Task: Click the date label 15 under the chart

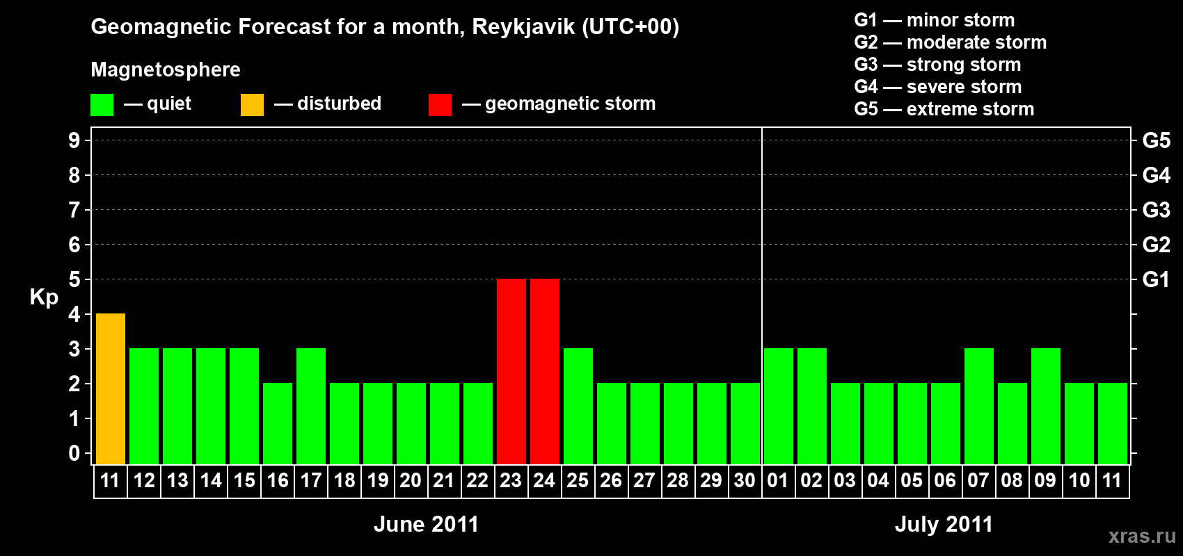Action: click(x=244, y=481)
